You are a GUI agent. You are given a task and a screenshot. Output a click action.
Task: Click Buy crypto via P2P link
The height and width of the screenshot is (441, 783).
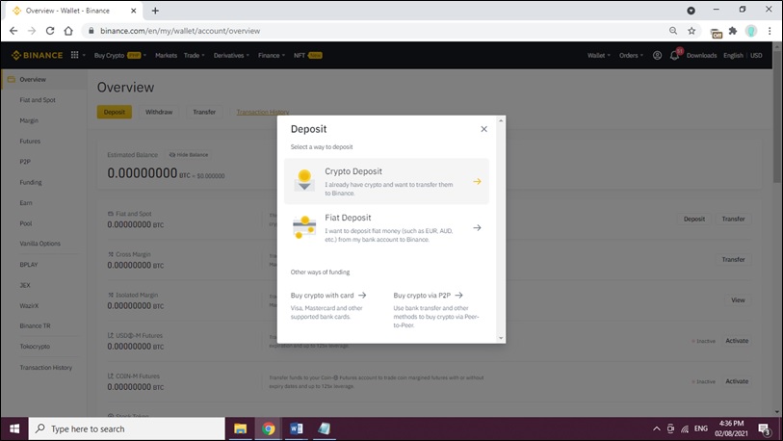(428, 296)
